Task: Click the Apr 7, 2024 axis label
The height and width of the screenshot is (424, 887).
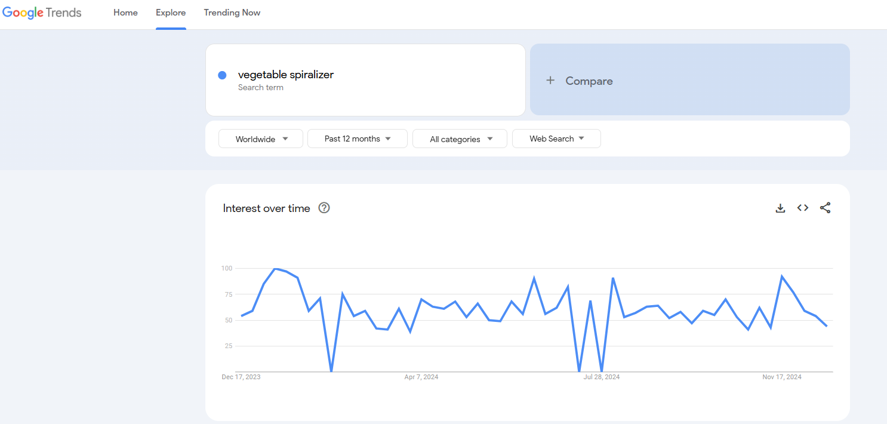Action: 421,377
